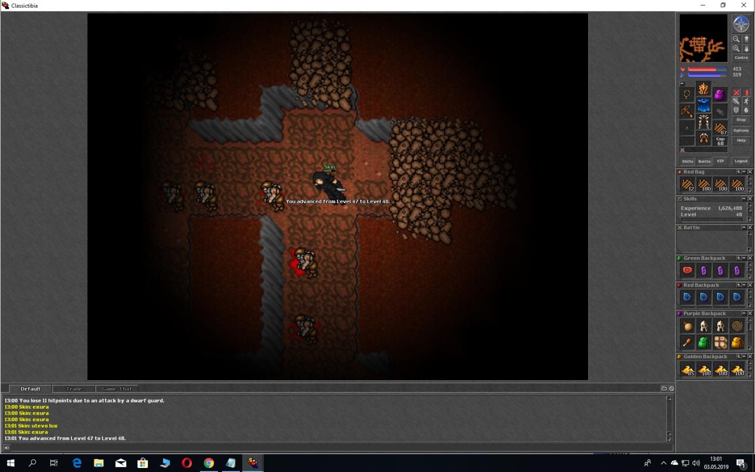Collapse the inventory panel with minus button
Viewport: 755px width, 472px height.
(x=682, y=84)
